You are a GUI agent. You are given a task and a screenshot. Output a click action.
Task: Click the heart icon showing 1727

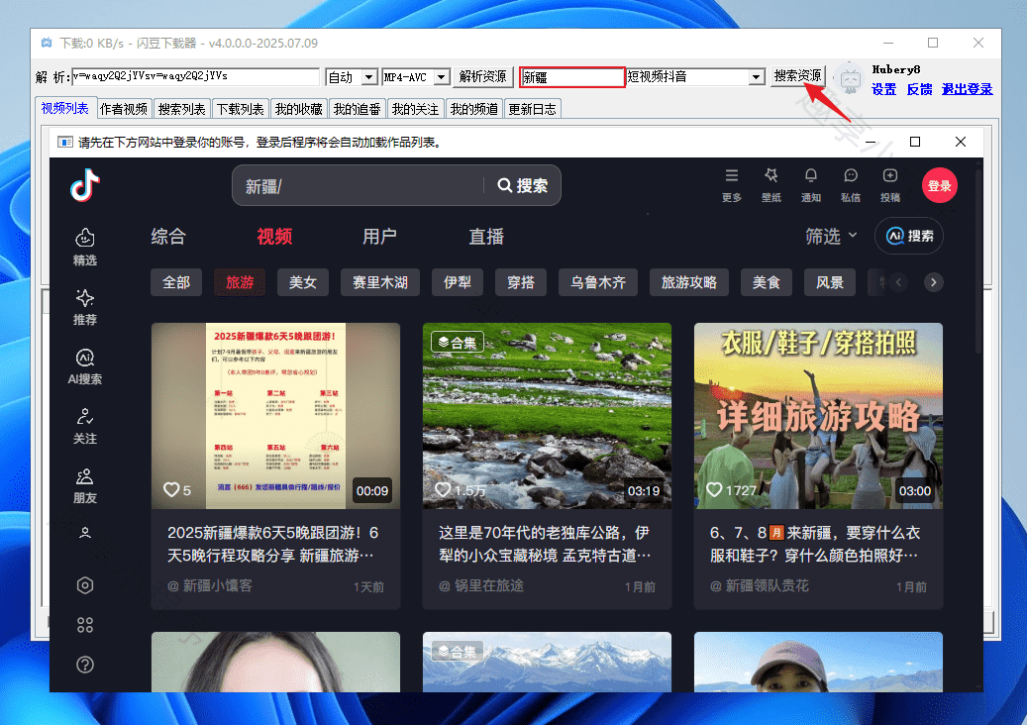pos(714,490)
